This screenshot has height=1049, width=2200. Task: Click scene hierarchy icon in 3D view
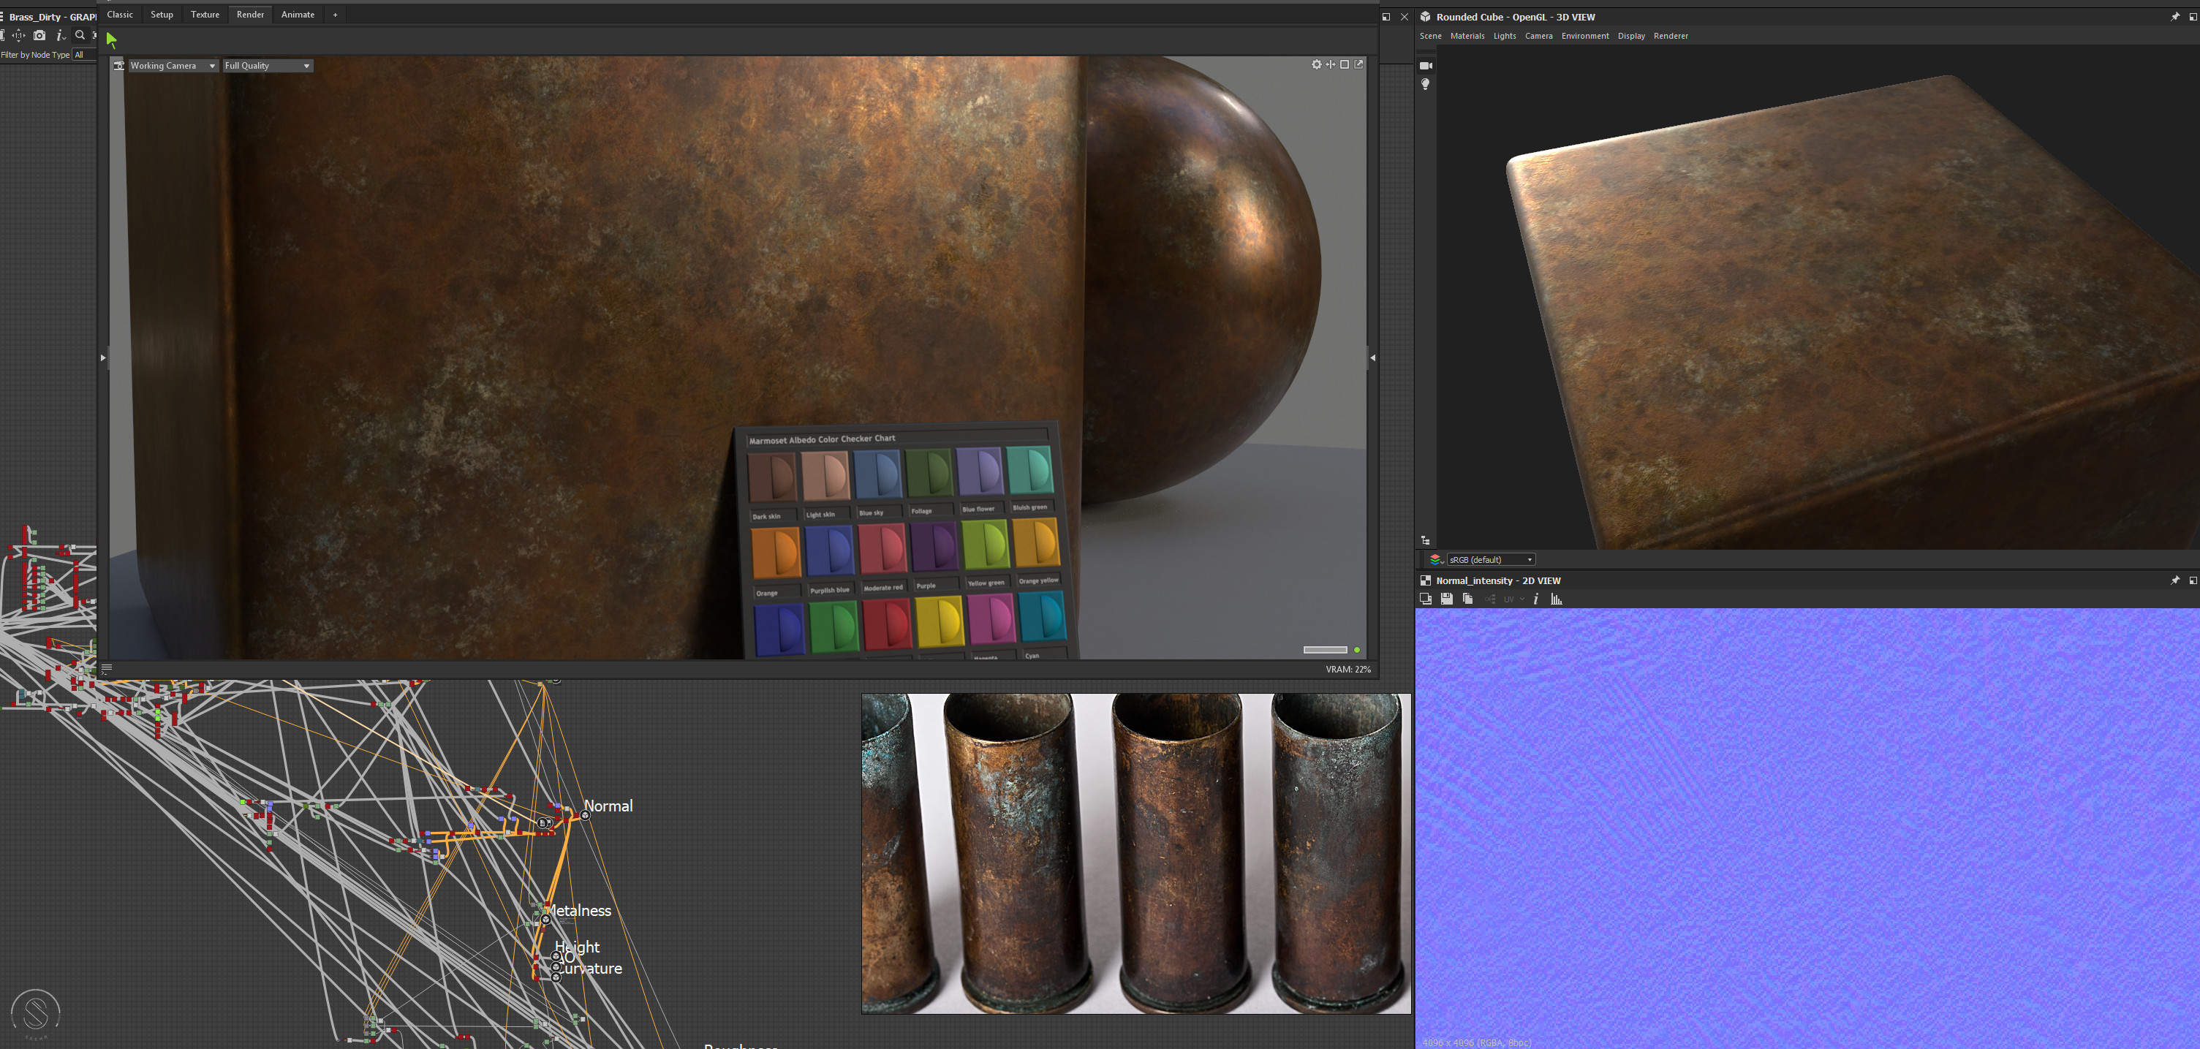(x=1426, y=540)
